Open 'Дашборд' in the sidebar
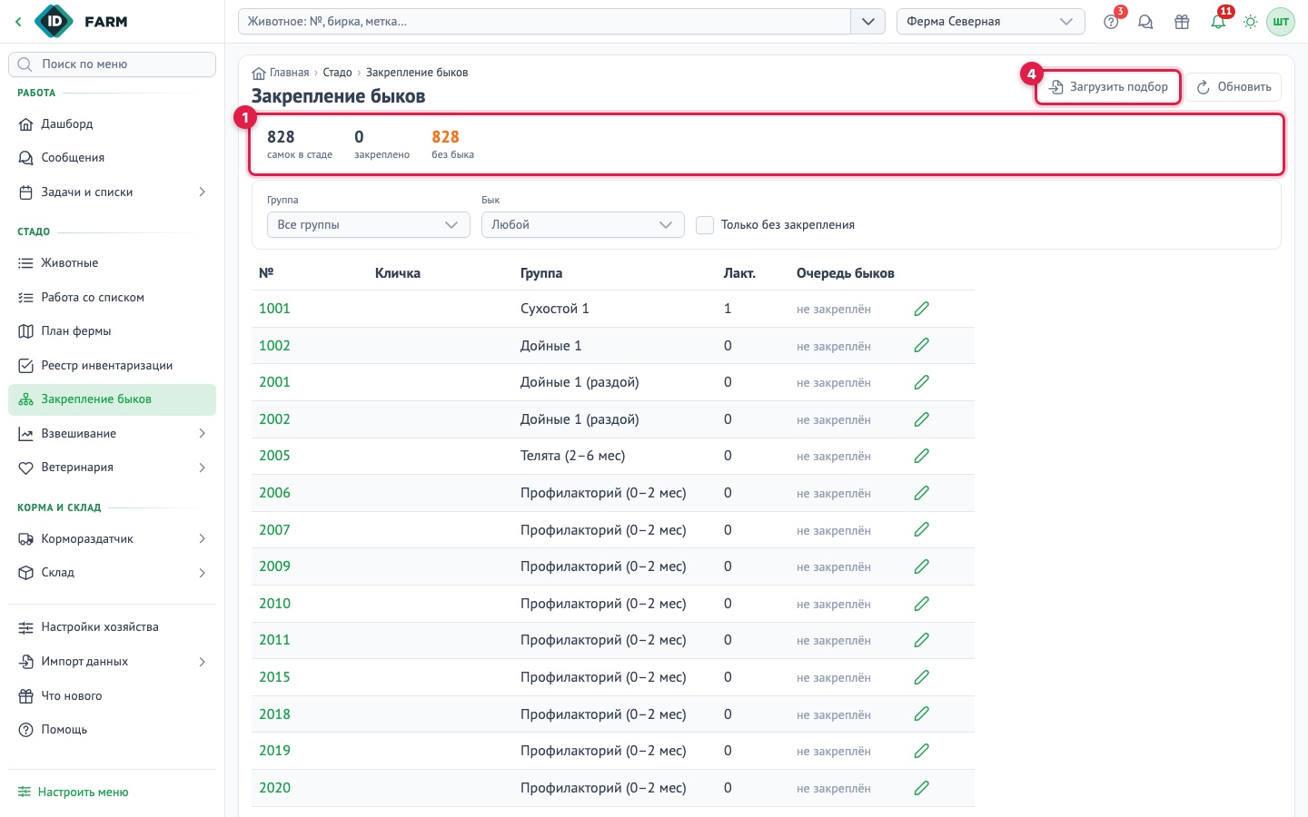1308x817 pixels. click(x=112, y=124)
